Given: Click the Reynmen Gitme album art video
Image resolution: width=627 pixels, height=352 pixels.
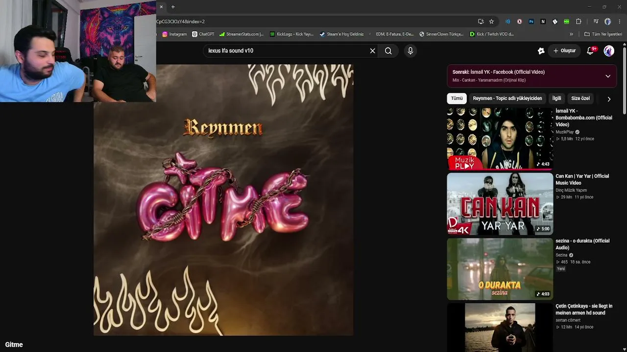Looking at the screenshot, I should (223, 200).
